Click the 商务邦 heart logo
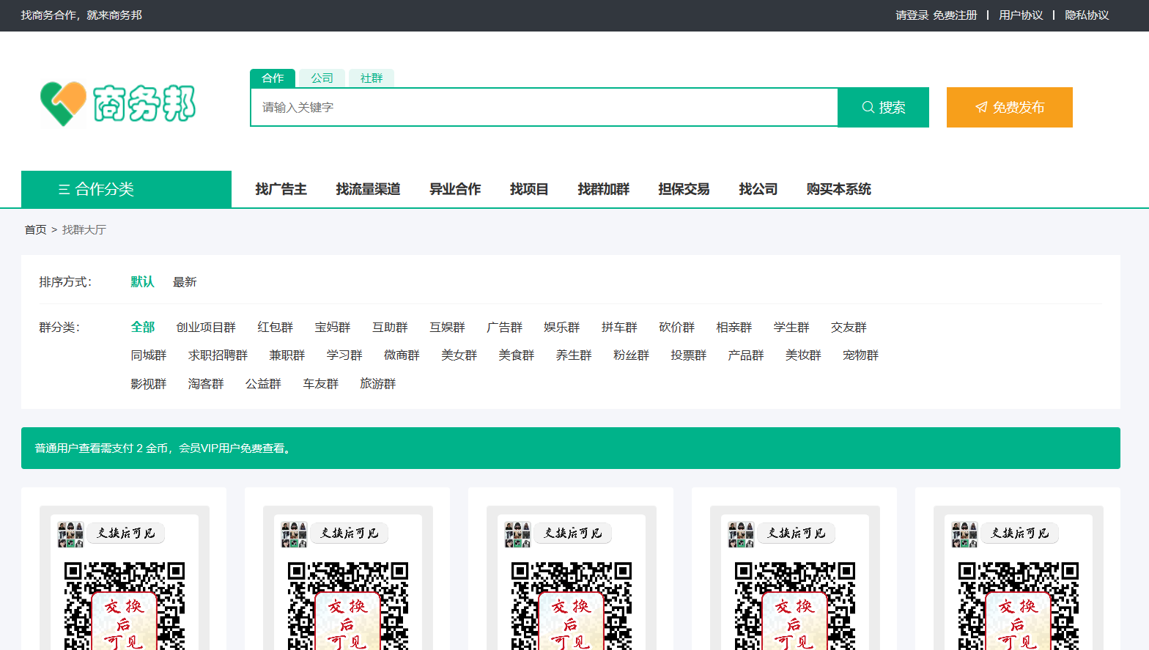The width and height of the screenshot is (1149, 650). 64,103
